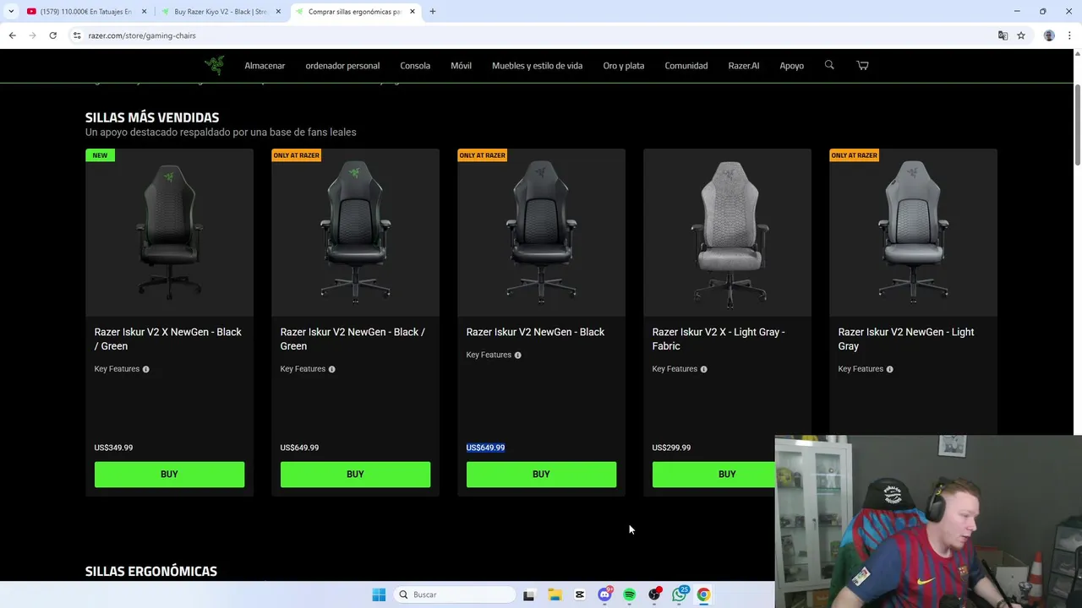Open CapCut from the taskbar
The height and width of the screenshot is (608, 1082).
(579, 594)
